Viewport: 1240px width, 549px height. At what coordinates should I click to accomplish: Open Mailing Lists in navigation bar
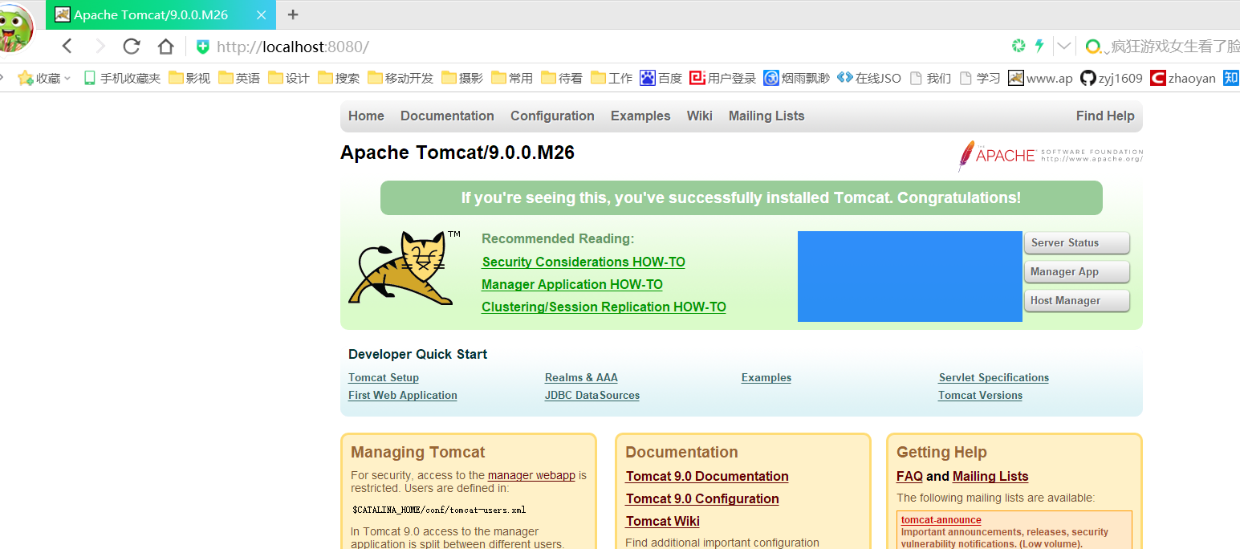(x=766, y=116)
